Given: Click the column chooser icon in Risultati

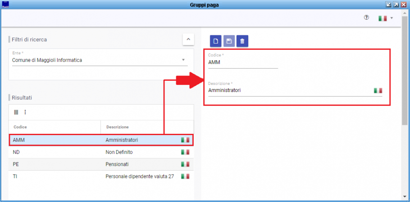Looking at the screenshot, I should pos(16,112).
